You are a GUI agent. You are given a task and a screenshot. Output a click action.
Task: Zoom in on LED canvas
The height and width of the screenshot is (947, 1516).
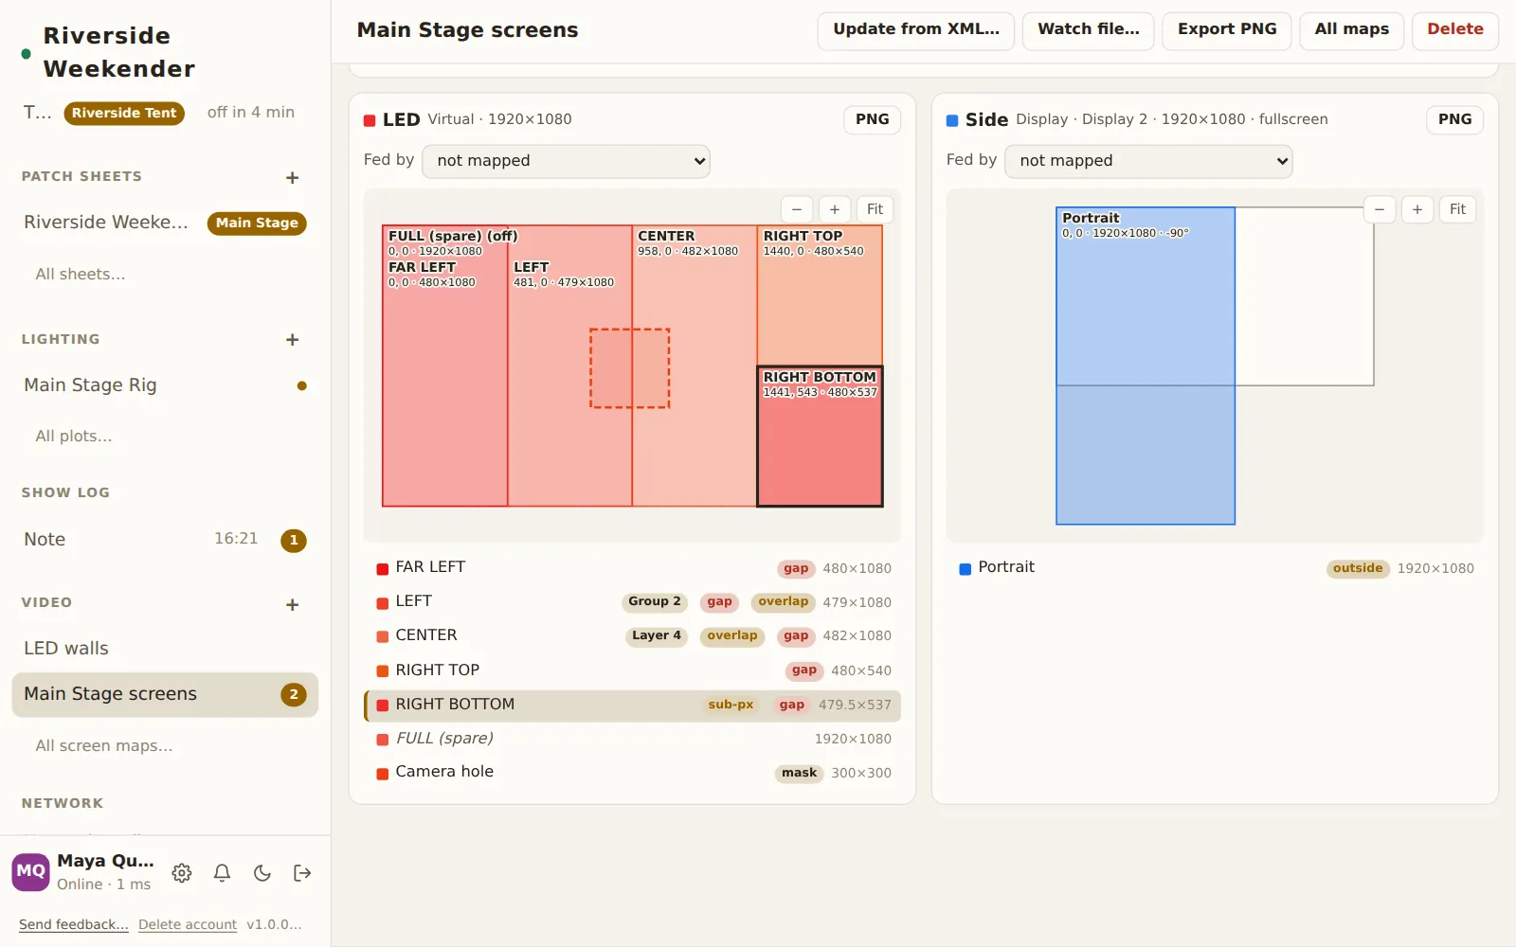[834, 209]
